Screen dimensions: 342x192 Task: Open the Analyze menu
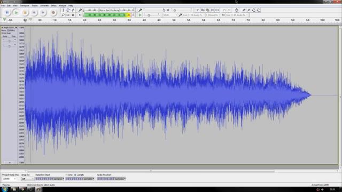click(x=63, y=5)
